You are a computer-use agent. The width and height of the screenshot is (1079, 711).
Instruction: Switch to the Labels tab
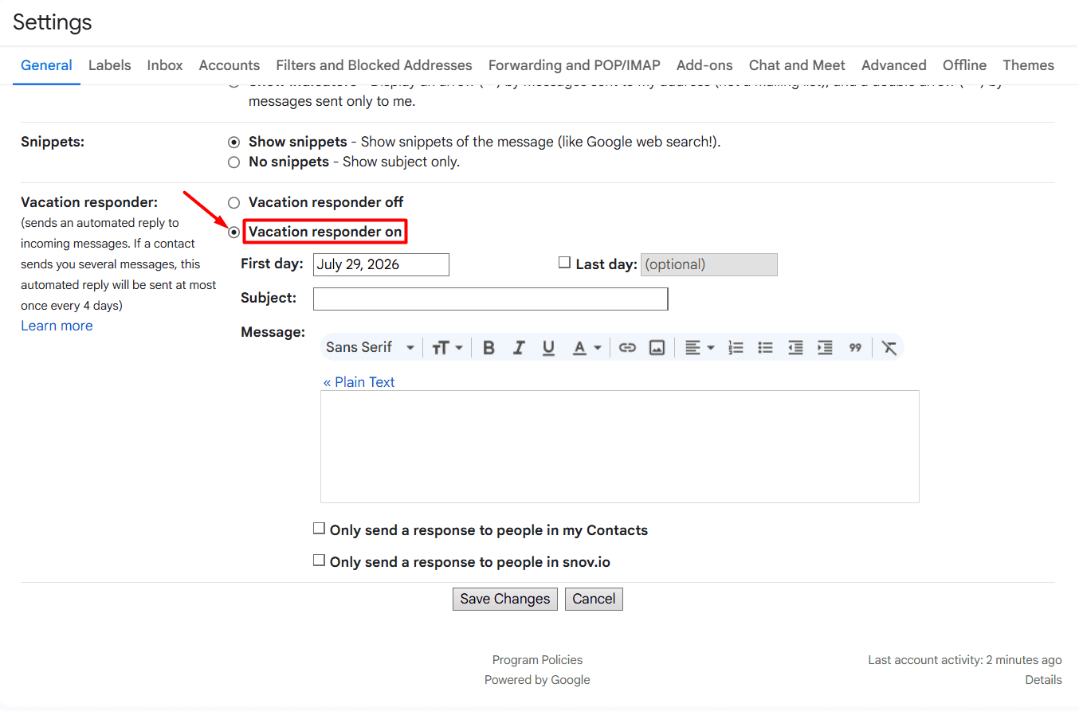[x=110, y=65]
